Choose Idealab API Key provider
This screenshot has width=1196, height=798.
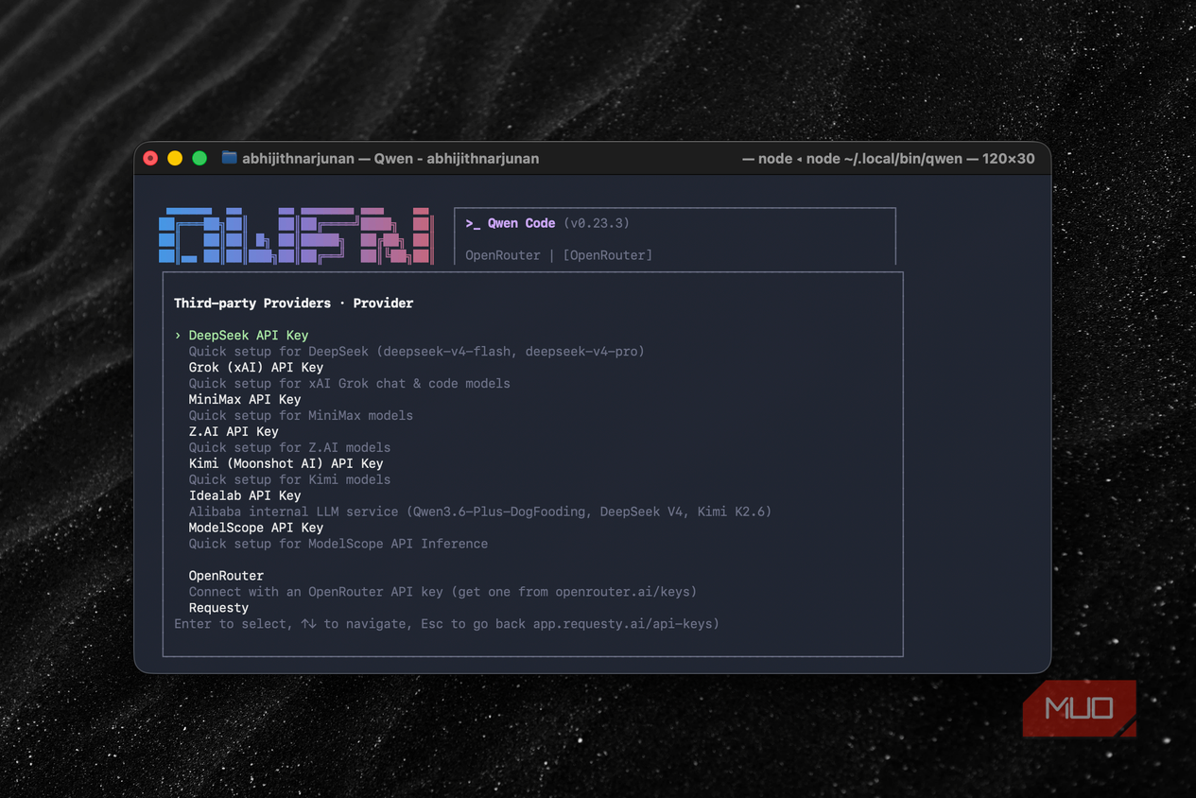[245, 495]
